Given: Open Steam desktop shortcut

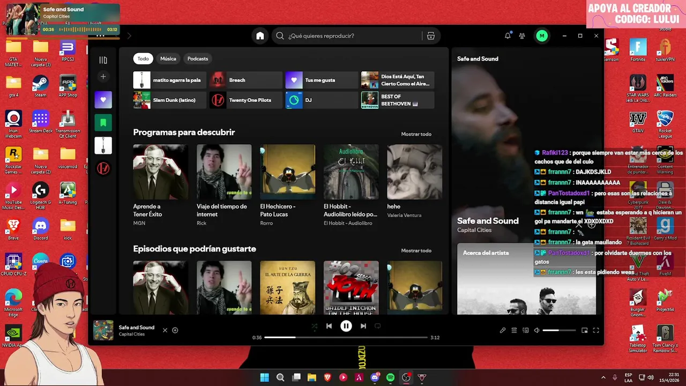Looking at the screenshot, I should pos(41,86).
